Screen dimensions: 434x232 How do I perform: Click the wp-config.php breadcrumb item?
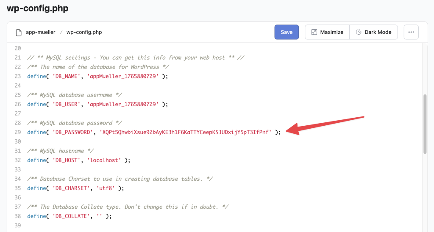point(84,32)
